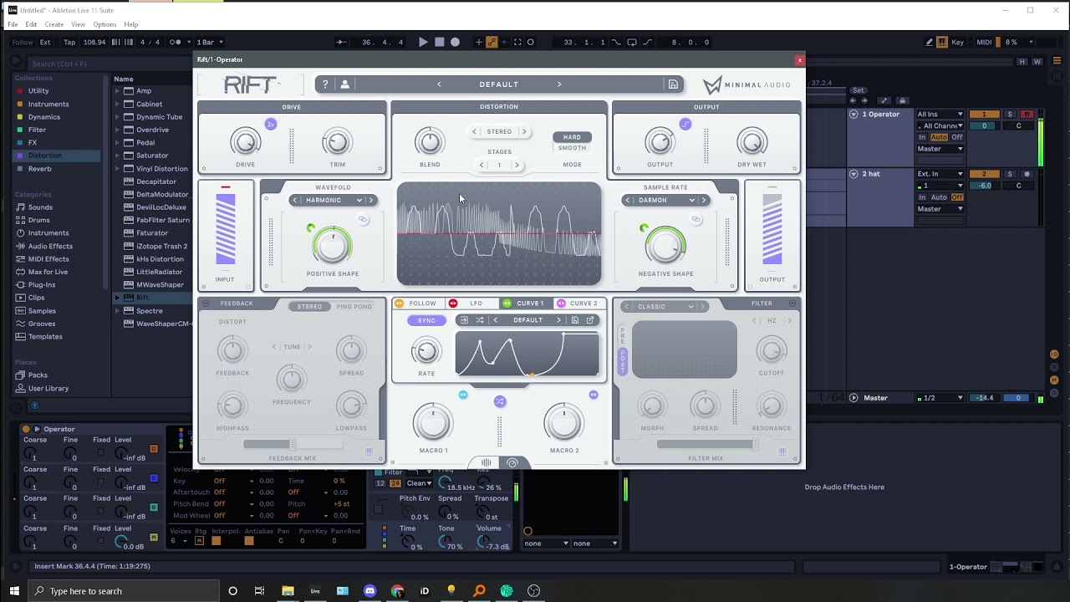The height and width of the screenshot is (602, 1070).
Task: Click the blue Macro 1 assign icon
Action: click(463, 395)
